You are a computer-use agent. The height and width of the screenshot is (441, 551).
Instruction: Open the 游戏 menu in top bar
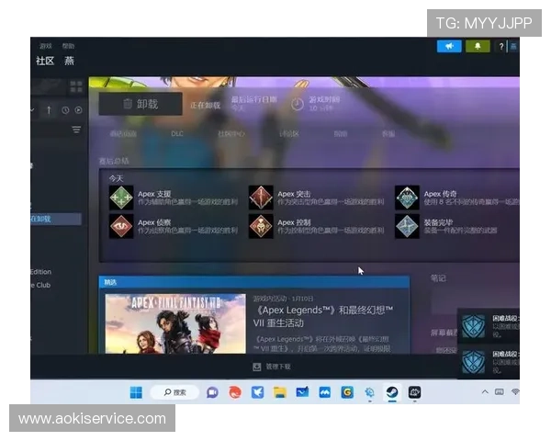point(46,46)
